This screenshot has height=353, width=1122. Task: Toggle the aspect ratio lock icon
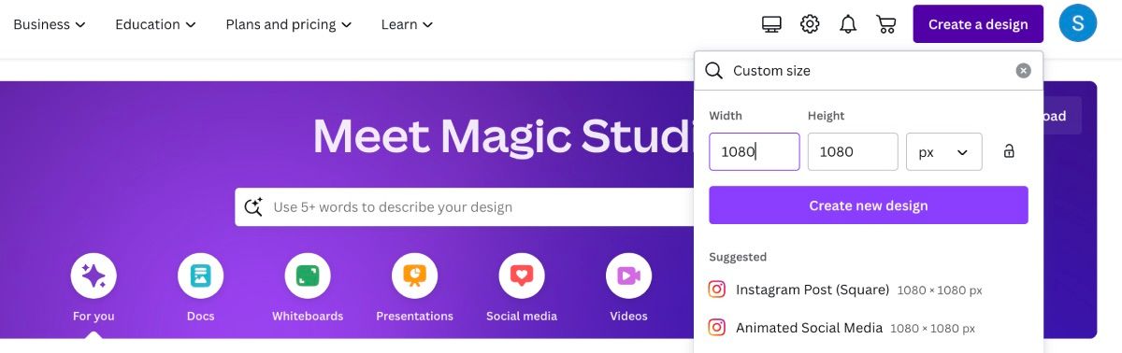coord(1009,151)
